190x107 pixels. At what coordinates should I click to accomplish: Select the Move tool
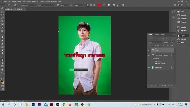click(x=2, y=8)
